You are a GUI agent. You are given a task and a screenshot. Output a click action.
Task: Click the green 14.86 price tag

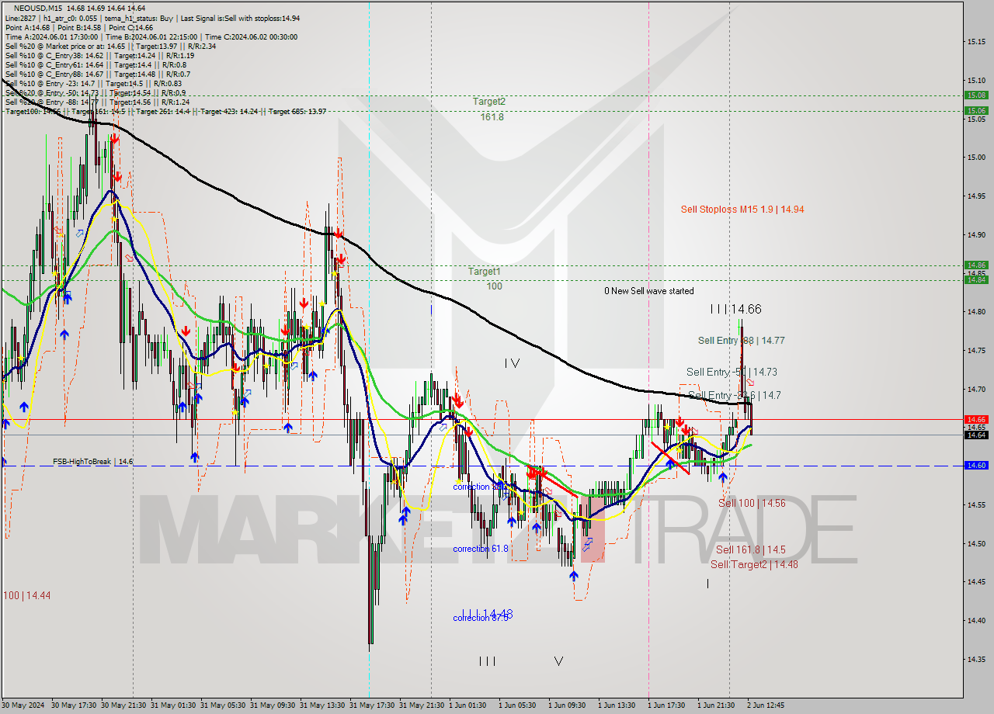click(x=975, y=265)
